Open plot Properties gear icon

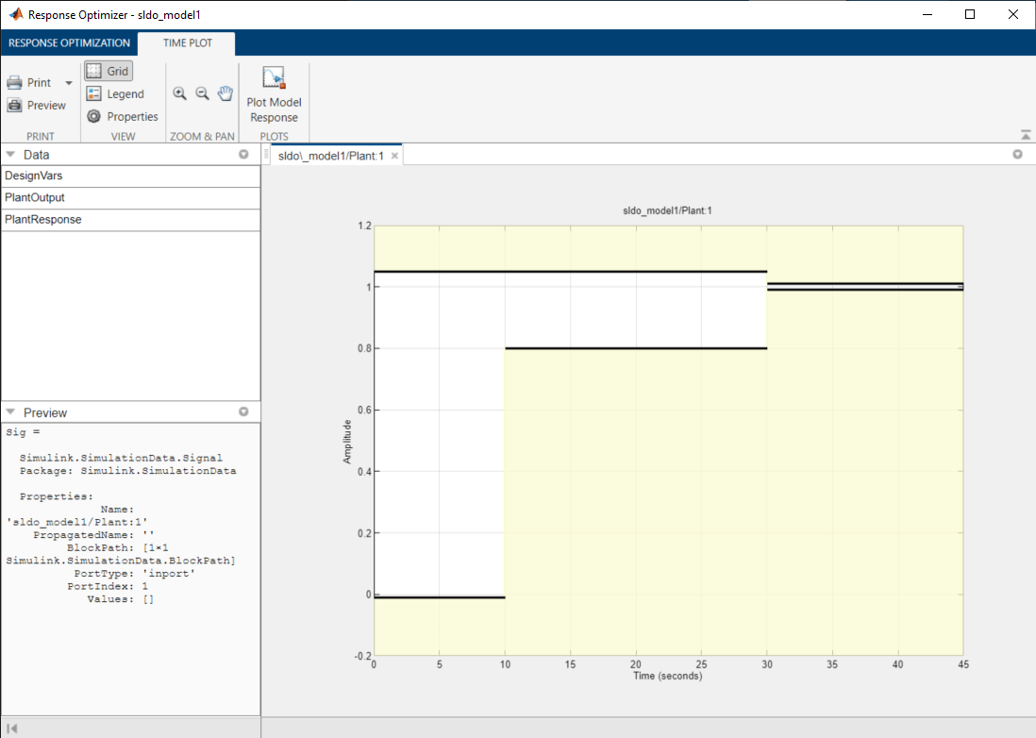[x=94, y=117]
